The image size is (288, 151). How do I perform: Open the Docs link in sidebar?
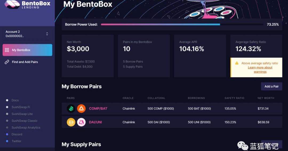coord(15,100)
